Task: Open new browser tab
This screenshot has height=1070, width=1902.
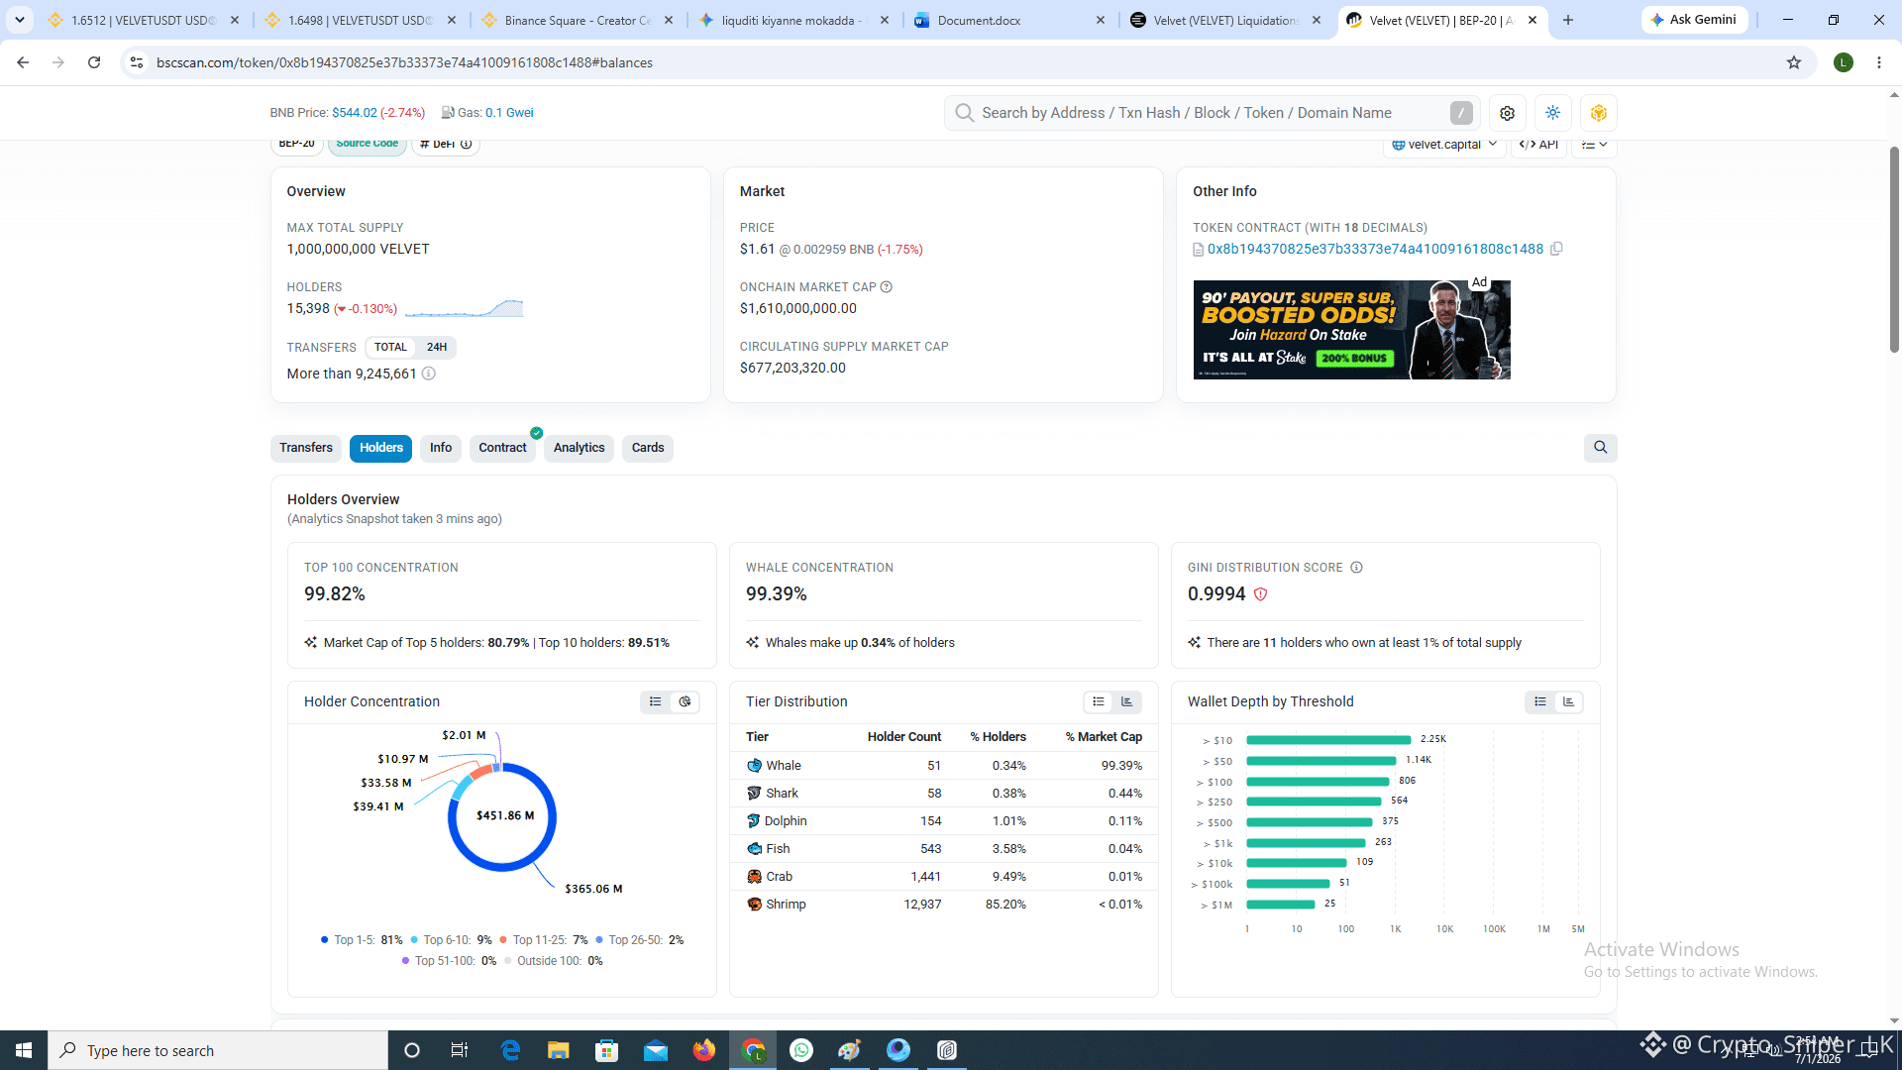Action: tap(1568, 20)
